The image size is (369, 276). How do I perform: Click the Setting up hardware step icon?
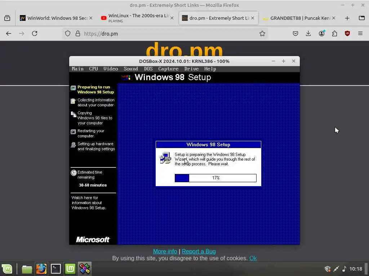pyautogui.click(x=74, y=145)
